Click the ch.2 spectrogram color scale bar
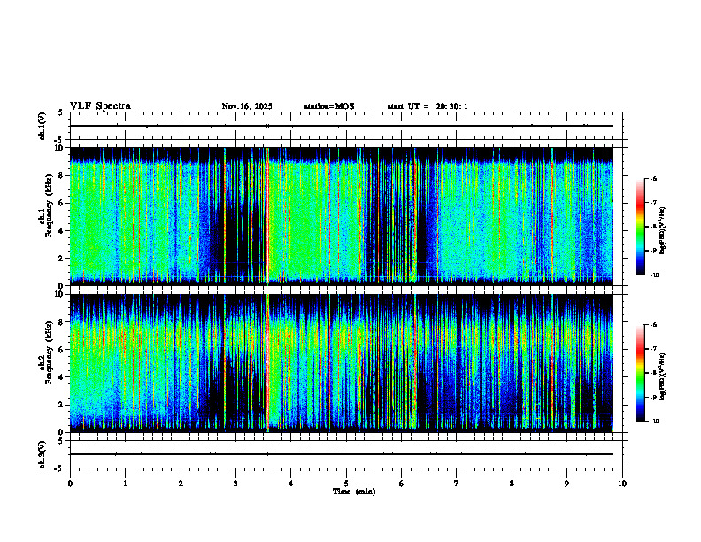701x542 pixels. [641, 373]
